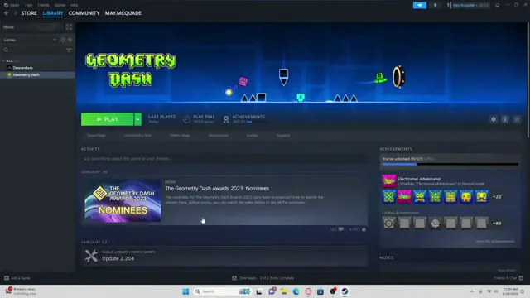Screen dimensions: 530x298
Task: Click the wrench update icon
Action: (91, 256)
